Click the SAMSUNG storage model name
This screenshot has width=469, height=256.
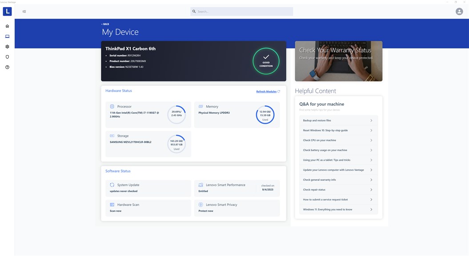point(130,142)
